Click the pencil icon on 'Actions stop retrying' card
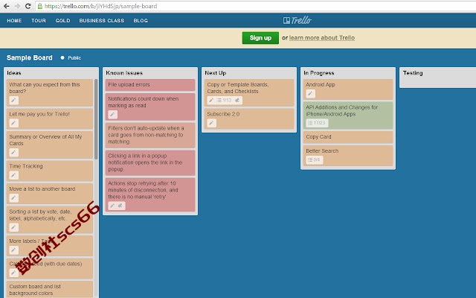This screenshot has width=476, height=298. pyautogui.click(x=112, y=206)
